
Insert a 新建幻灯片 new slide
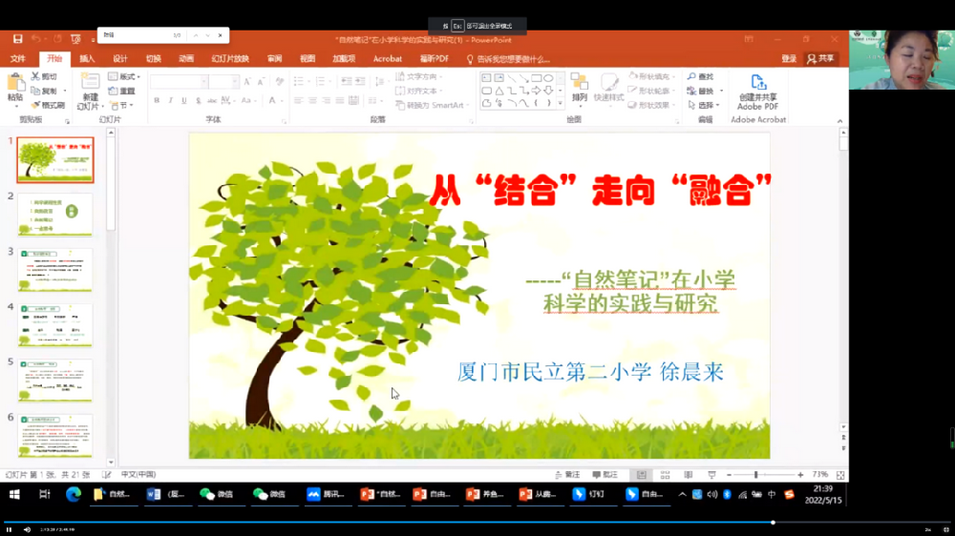(x=90, y=92)
